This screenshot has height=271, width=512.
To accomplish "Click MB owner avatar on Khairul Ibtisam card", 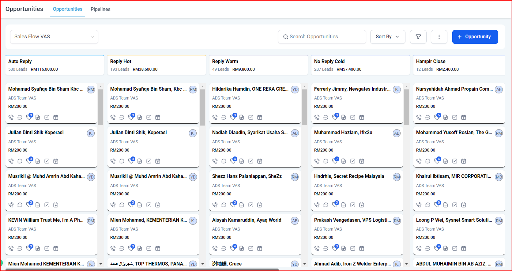I will coord(499,177).
